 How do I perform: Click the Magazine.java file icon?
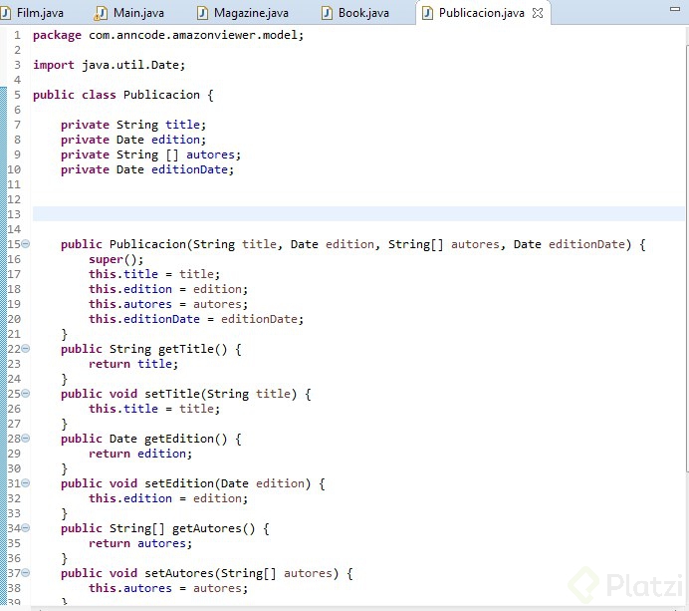coord(202,13)
